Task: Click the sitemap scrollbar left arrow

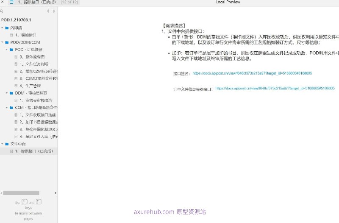Action: (x=1, y=193)
